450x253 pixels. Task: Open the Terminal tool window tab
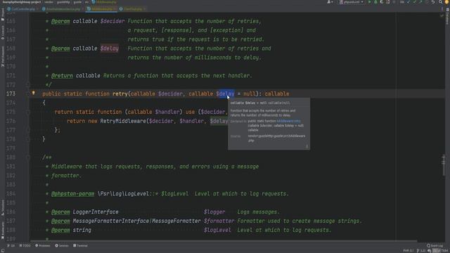coord(80,245)
